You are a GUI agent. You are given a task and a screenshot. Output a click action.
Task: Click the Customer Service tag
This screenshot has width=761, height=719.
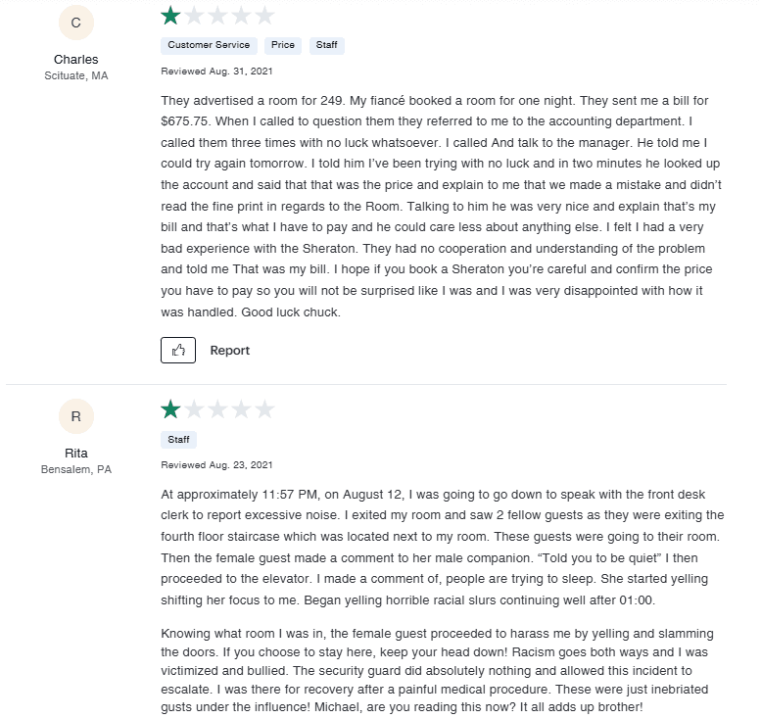pos(209,45)
